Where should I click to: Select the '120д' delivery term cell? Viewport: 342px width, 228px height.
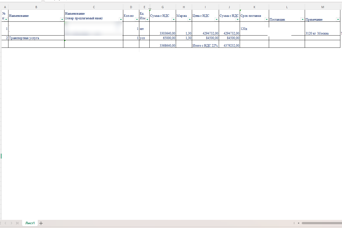click(254, 28)
